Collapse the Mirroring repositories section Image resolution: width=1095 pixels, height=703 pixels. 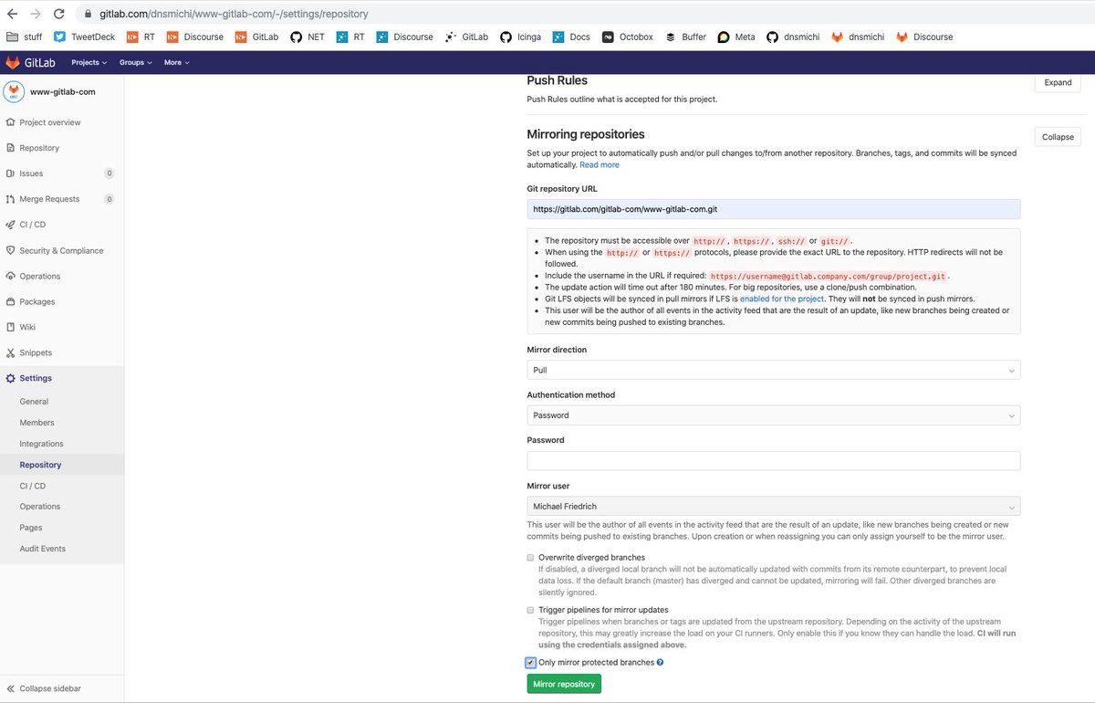click(1058, 137)
